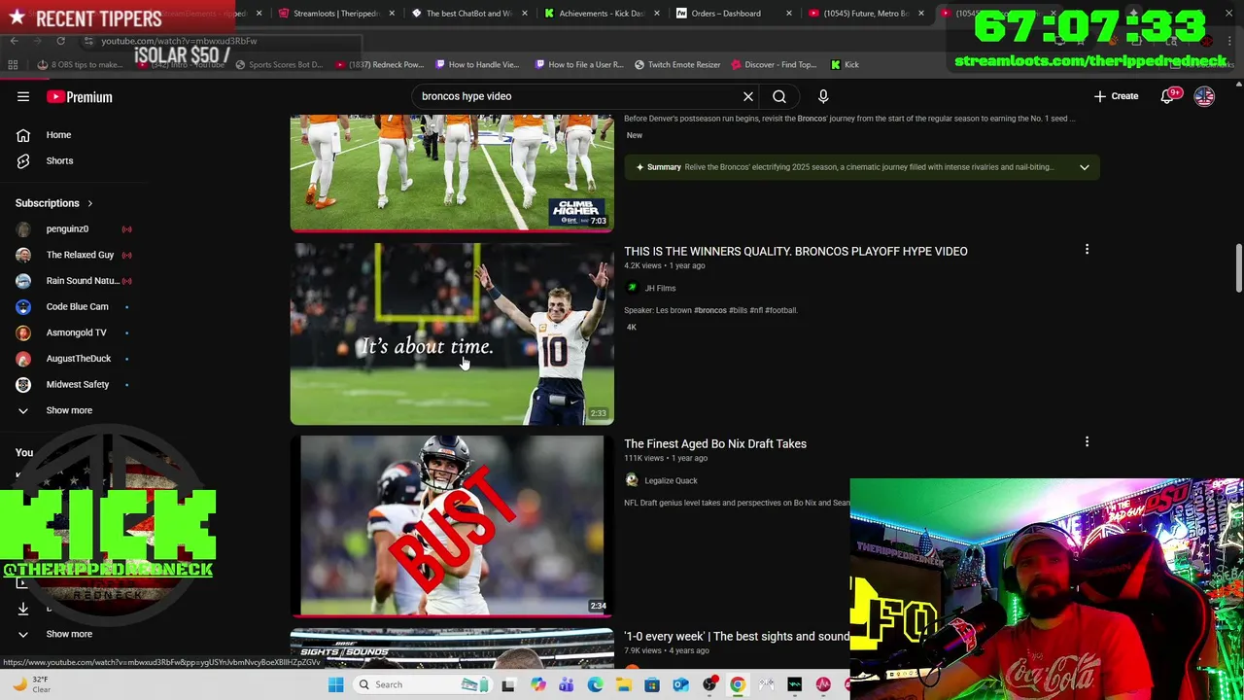Open the notifications bell

pos(1167,96)
